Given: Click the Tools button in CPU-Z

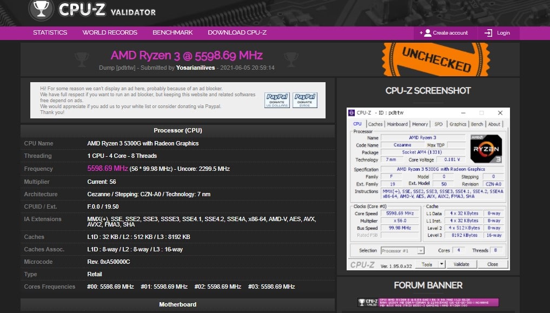Looking at the screenshot, I should click(427, 264).
